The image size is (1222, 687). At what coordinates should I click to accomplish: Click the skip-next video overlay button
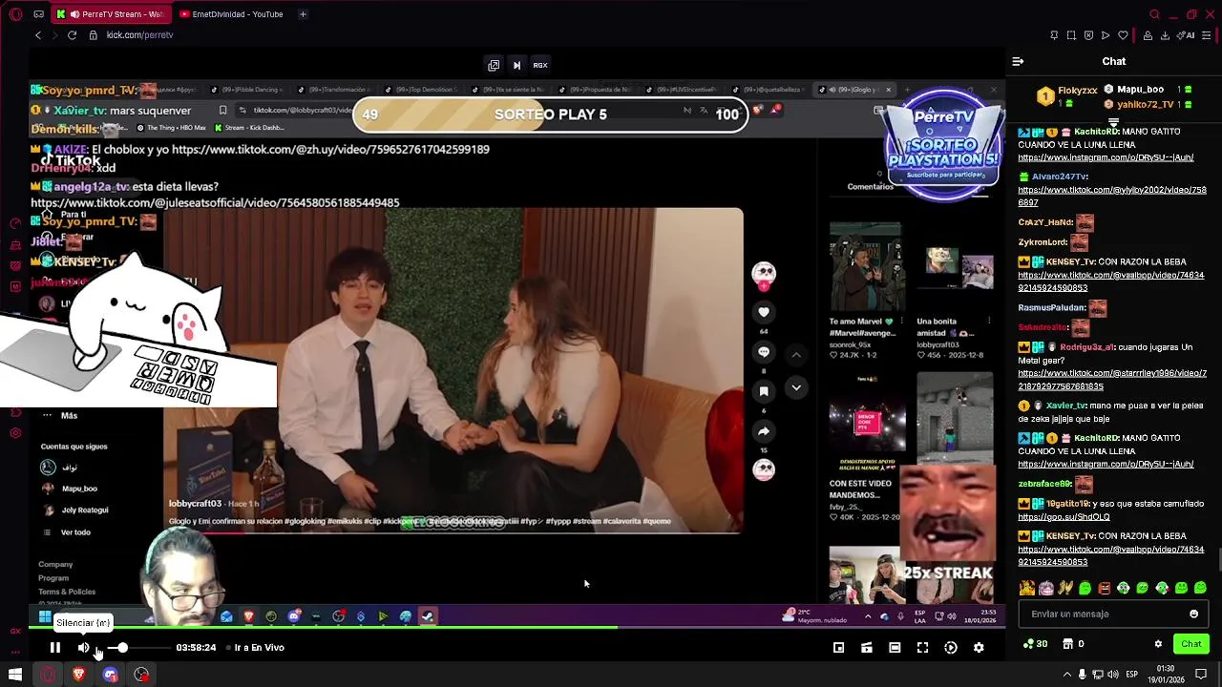click(x=516, y=65)
